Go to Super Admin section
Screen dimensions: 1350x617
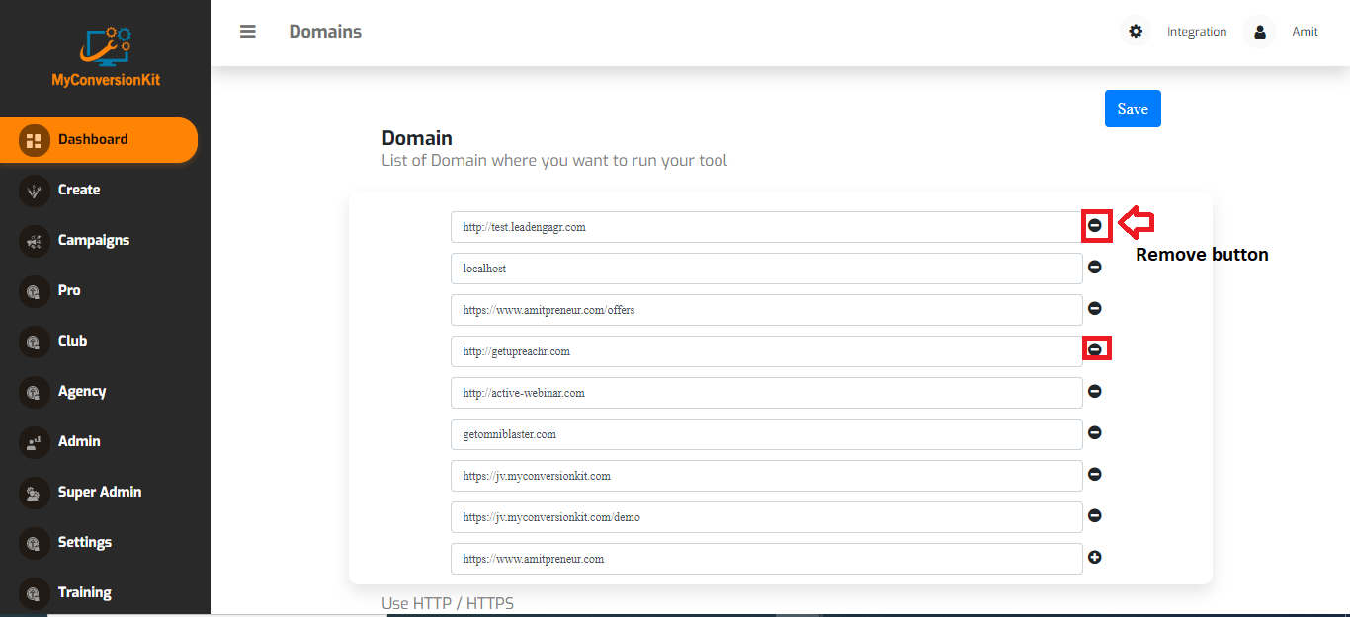[99, 493]
